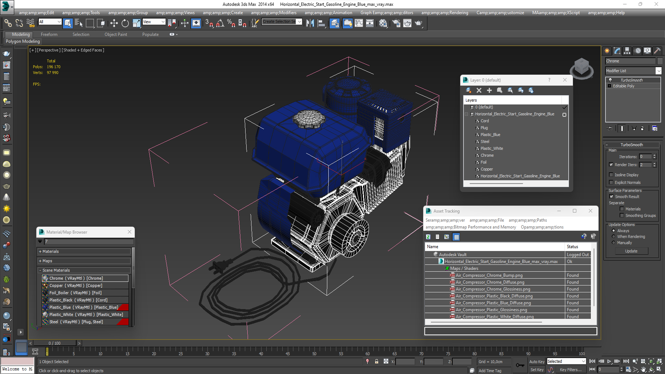Open the Material Editor icon

click(383, 23)
